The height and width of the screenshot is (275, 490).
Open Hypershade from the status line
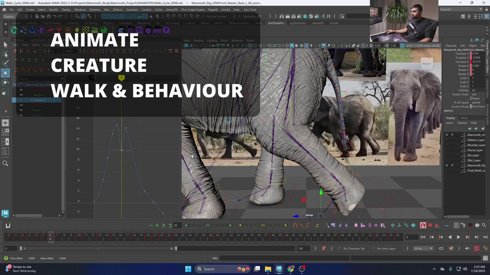pos(305,16)
